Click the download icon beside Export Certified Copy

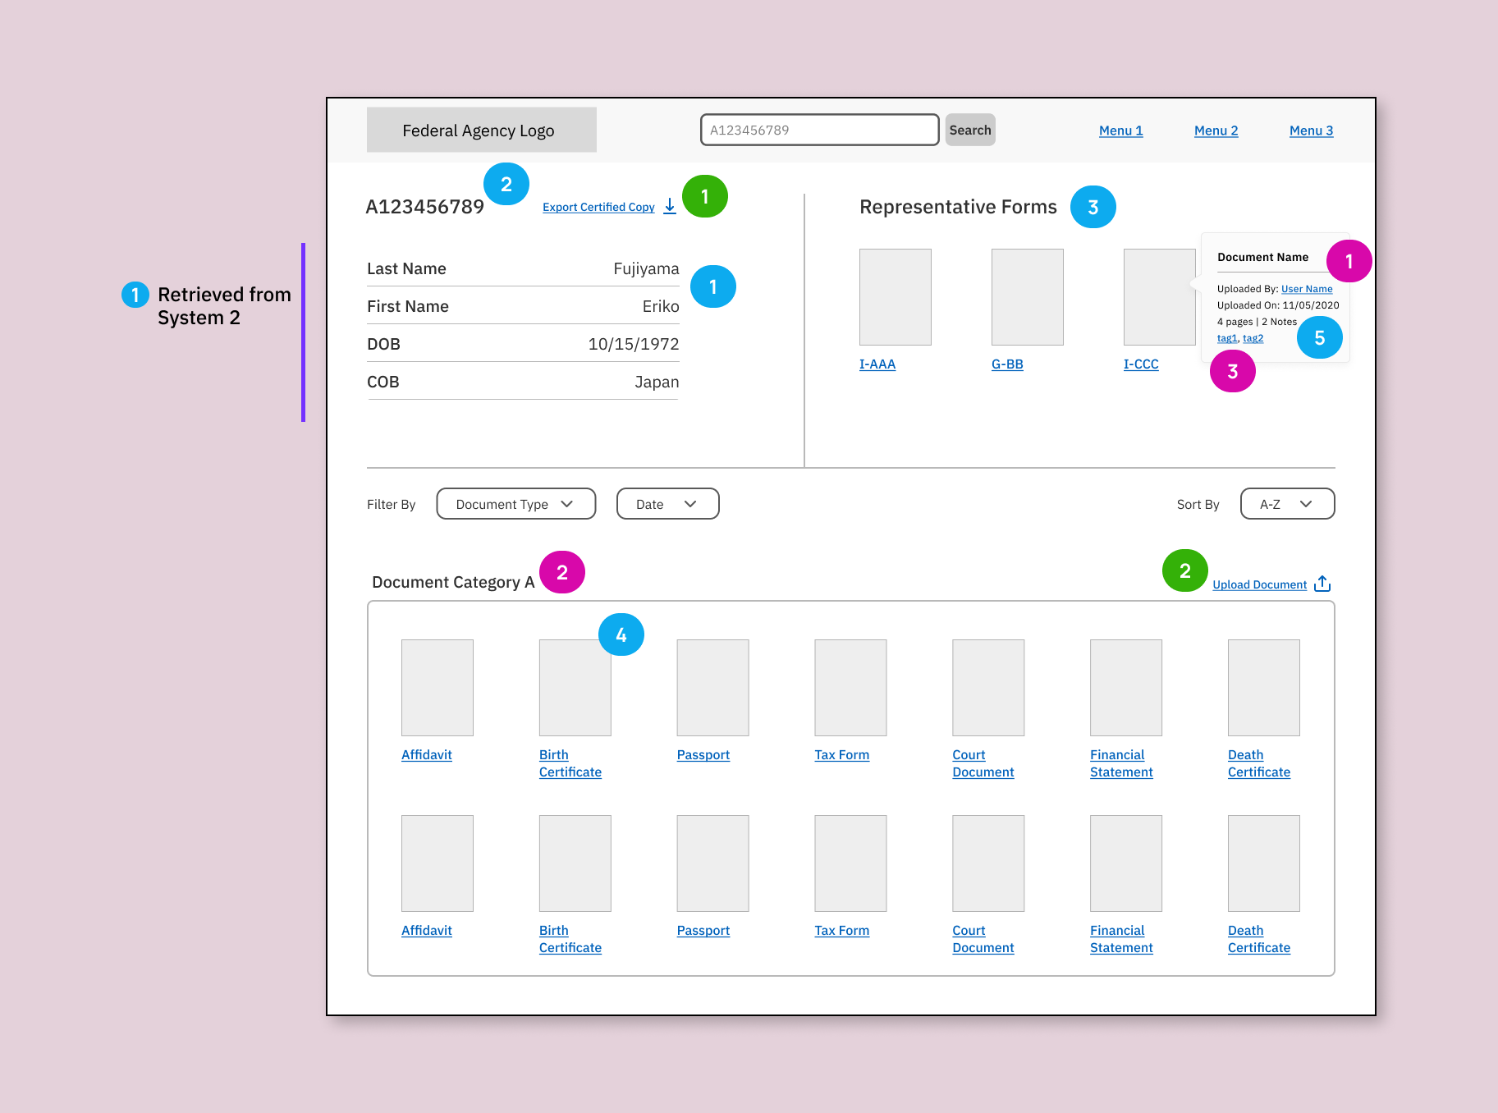(670, 206)
